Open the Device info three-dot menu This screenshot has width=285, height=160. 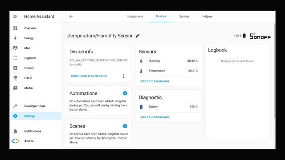pyautogui.click(x=123, y=76)
